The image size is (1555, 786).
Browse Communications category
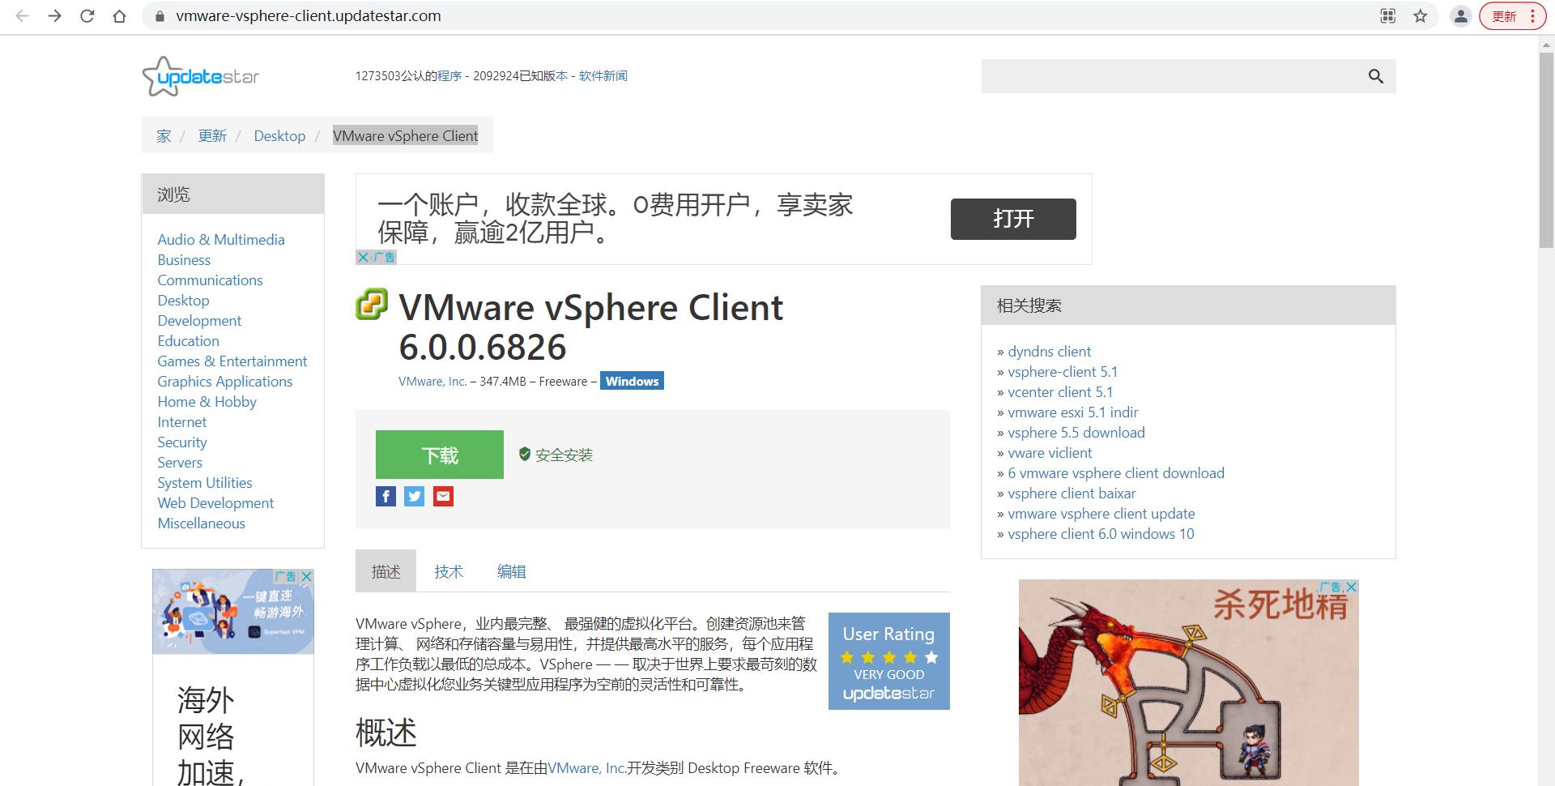point(210,280)
